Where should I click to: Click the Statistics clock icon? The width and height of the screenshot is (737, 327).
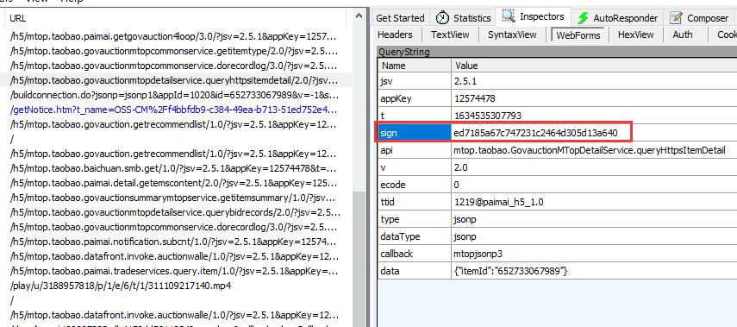(442, 18)
